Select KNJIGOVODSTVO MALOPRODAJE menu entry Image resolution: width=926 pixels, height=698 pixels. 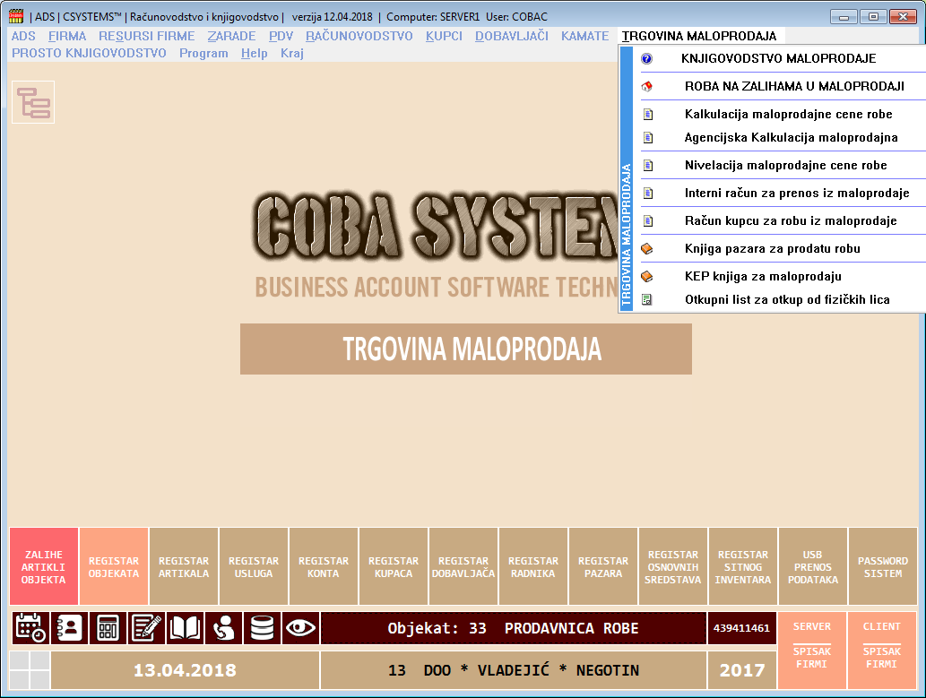point(779,58)
